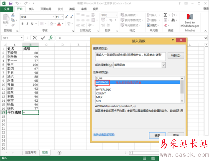Image resolution: width=209 pixels, height=161 pixels.
Task: Select AVERAGE in the function list
Action: 138,82
